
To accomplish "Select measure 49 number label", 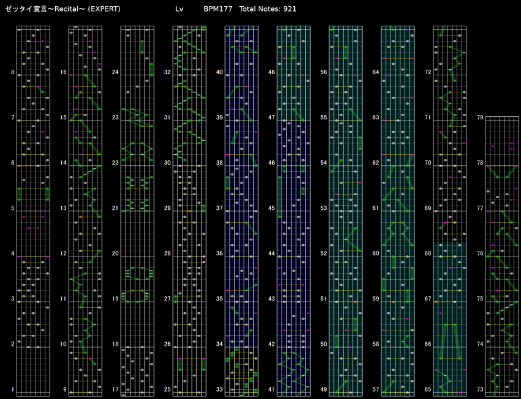I will click(324, 390).
